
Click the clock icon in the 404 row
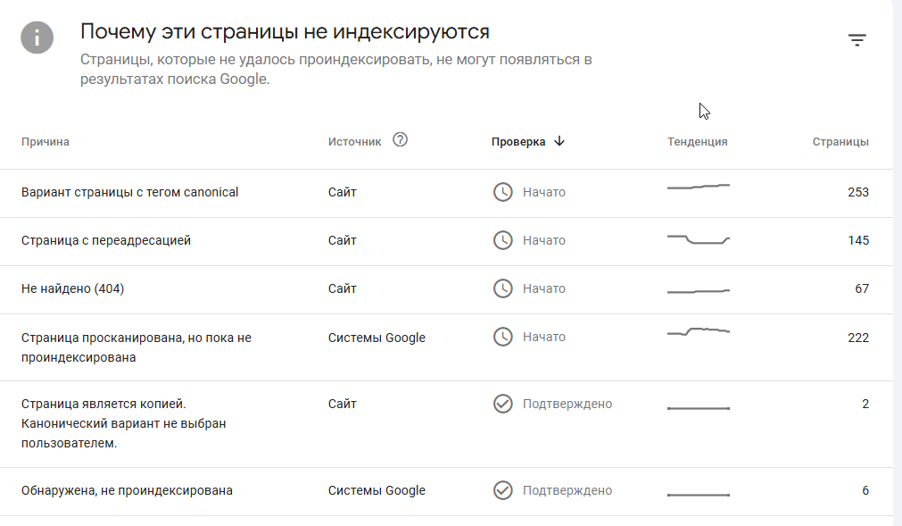(x=503, y=288)
